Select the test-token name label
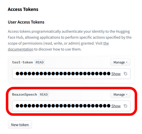Viewport: 142px width, 134px height. (23, 62)
